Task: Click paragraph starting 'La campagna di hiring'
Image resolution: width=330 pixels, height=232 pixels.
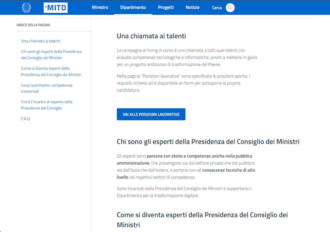Action: click(187, 57)
